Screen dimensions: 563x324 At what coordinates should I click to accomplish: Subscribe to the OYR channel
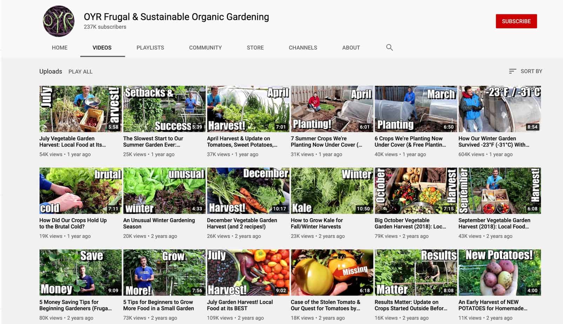pos(516,21)
